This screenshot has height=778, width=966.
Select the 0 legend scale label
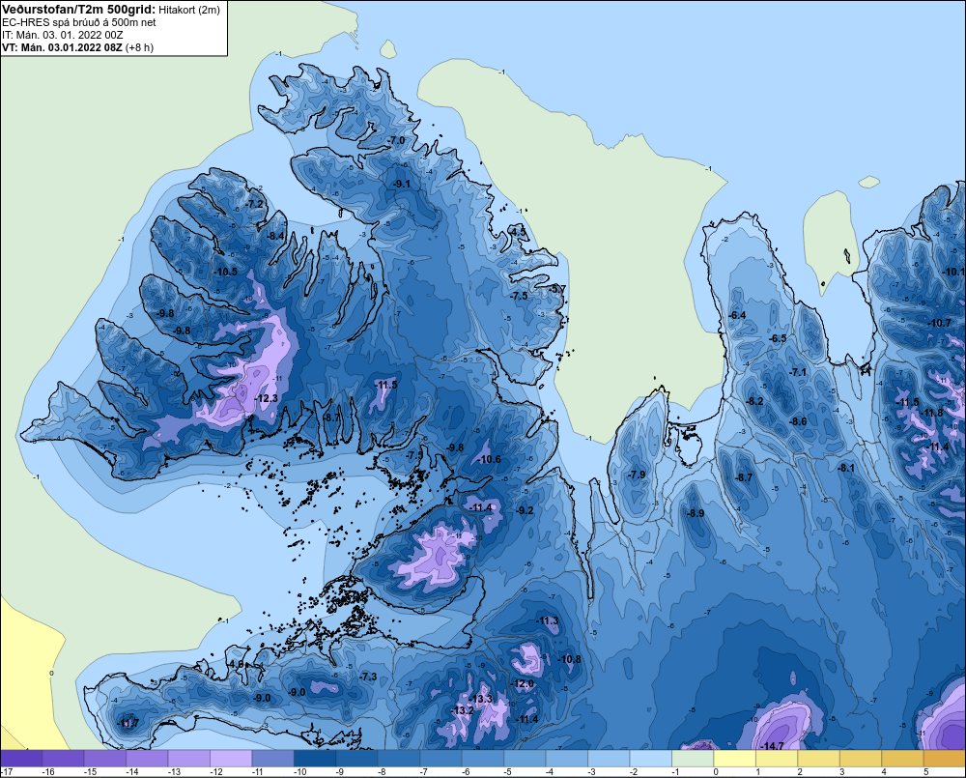pyautogui.click(x=716, y=772)
